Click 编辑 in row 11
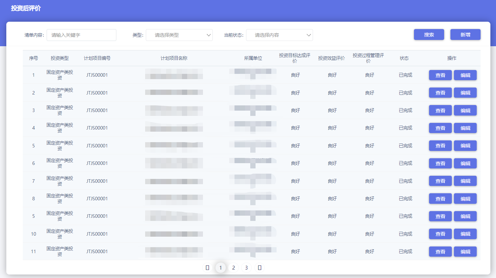This screenshot has width=496, height=278. [x=465, y=252]
